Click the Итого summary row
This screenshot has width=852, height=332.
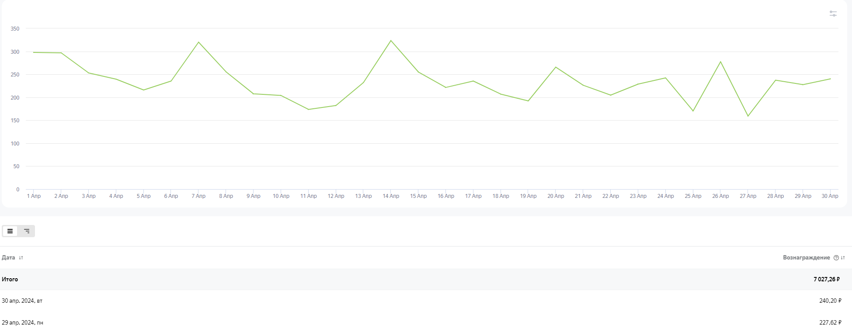[10, 279]
